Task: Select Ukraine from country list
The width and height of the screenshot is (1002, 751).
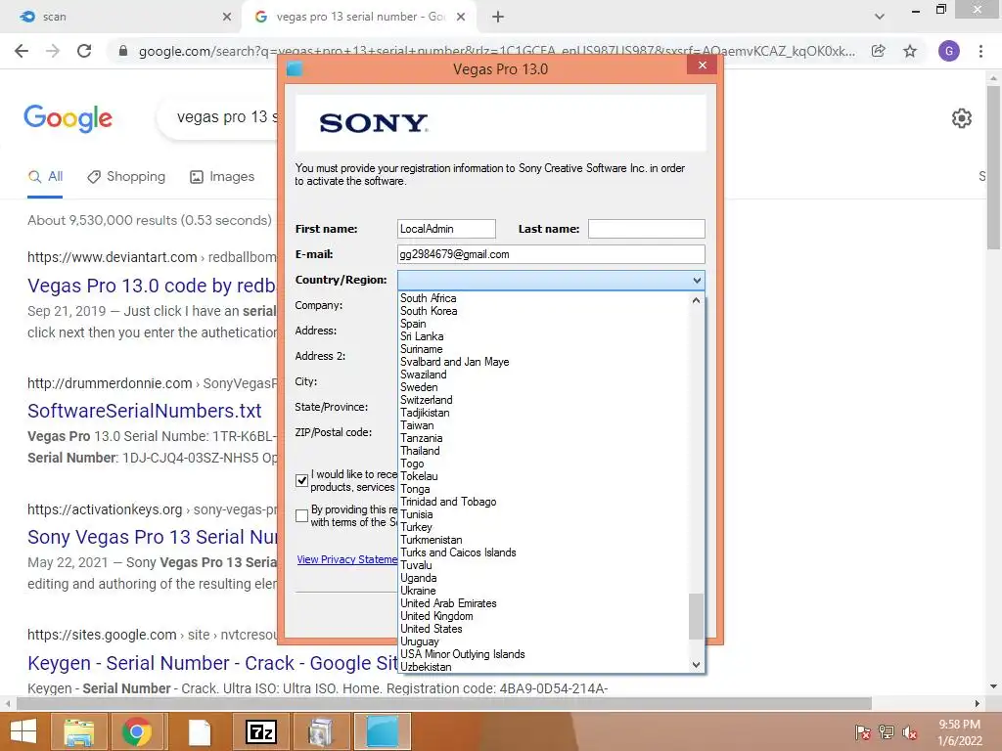Action: [418, 591]
